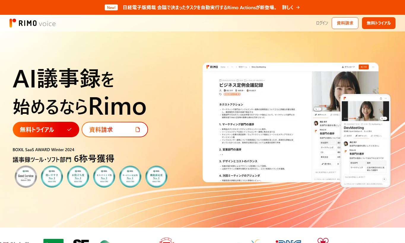405x243 pixels.
Task: Click the ダウンロード download button in the mockup
Action: (348, 67)
